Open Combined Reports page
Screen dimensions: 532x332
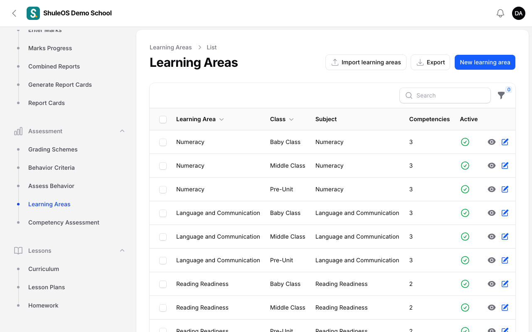54,66
